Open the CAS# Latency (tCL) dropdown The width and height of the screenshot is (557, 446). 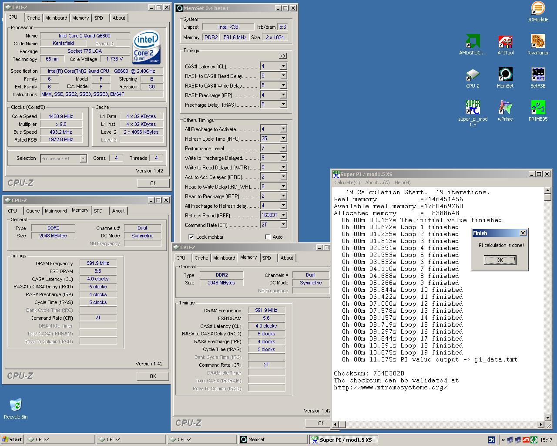[x=283, y=66]
